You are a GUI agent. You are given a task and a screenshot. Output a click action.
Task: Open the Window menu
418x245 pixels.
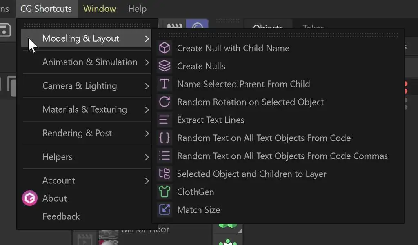tap(100, 9)
